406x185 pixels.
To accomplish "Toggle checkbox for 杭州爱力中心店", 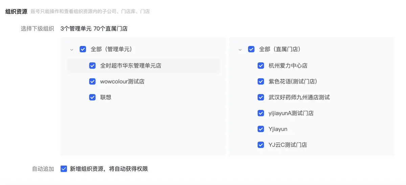I will [x=261, y=65].
